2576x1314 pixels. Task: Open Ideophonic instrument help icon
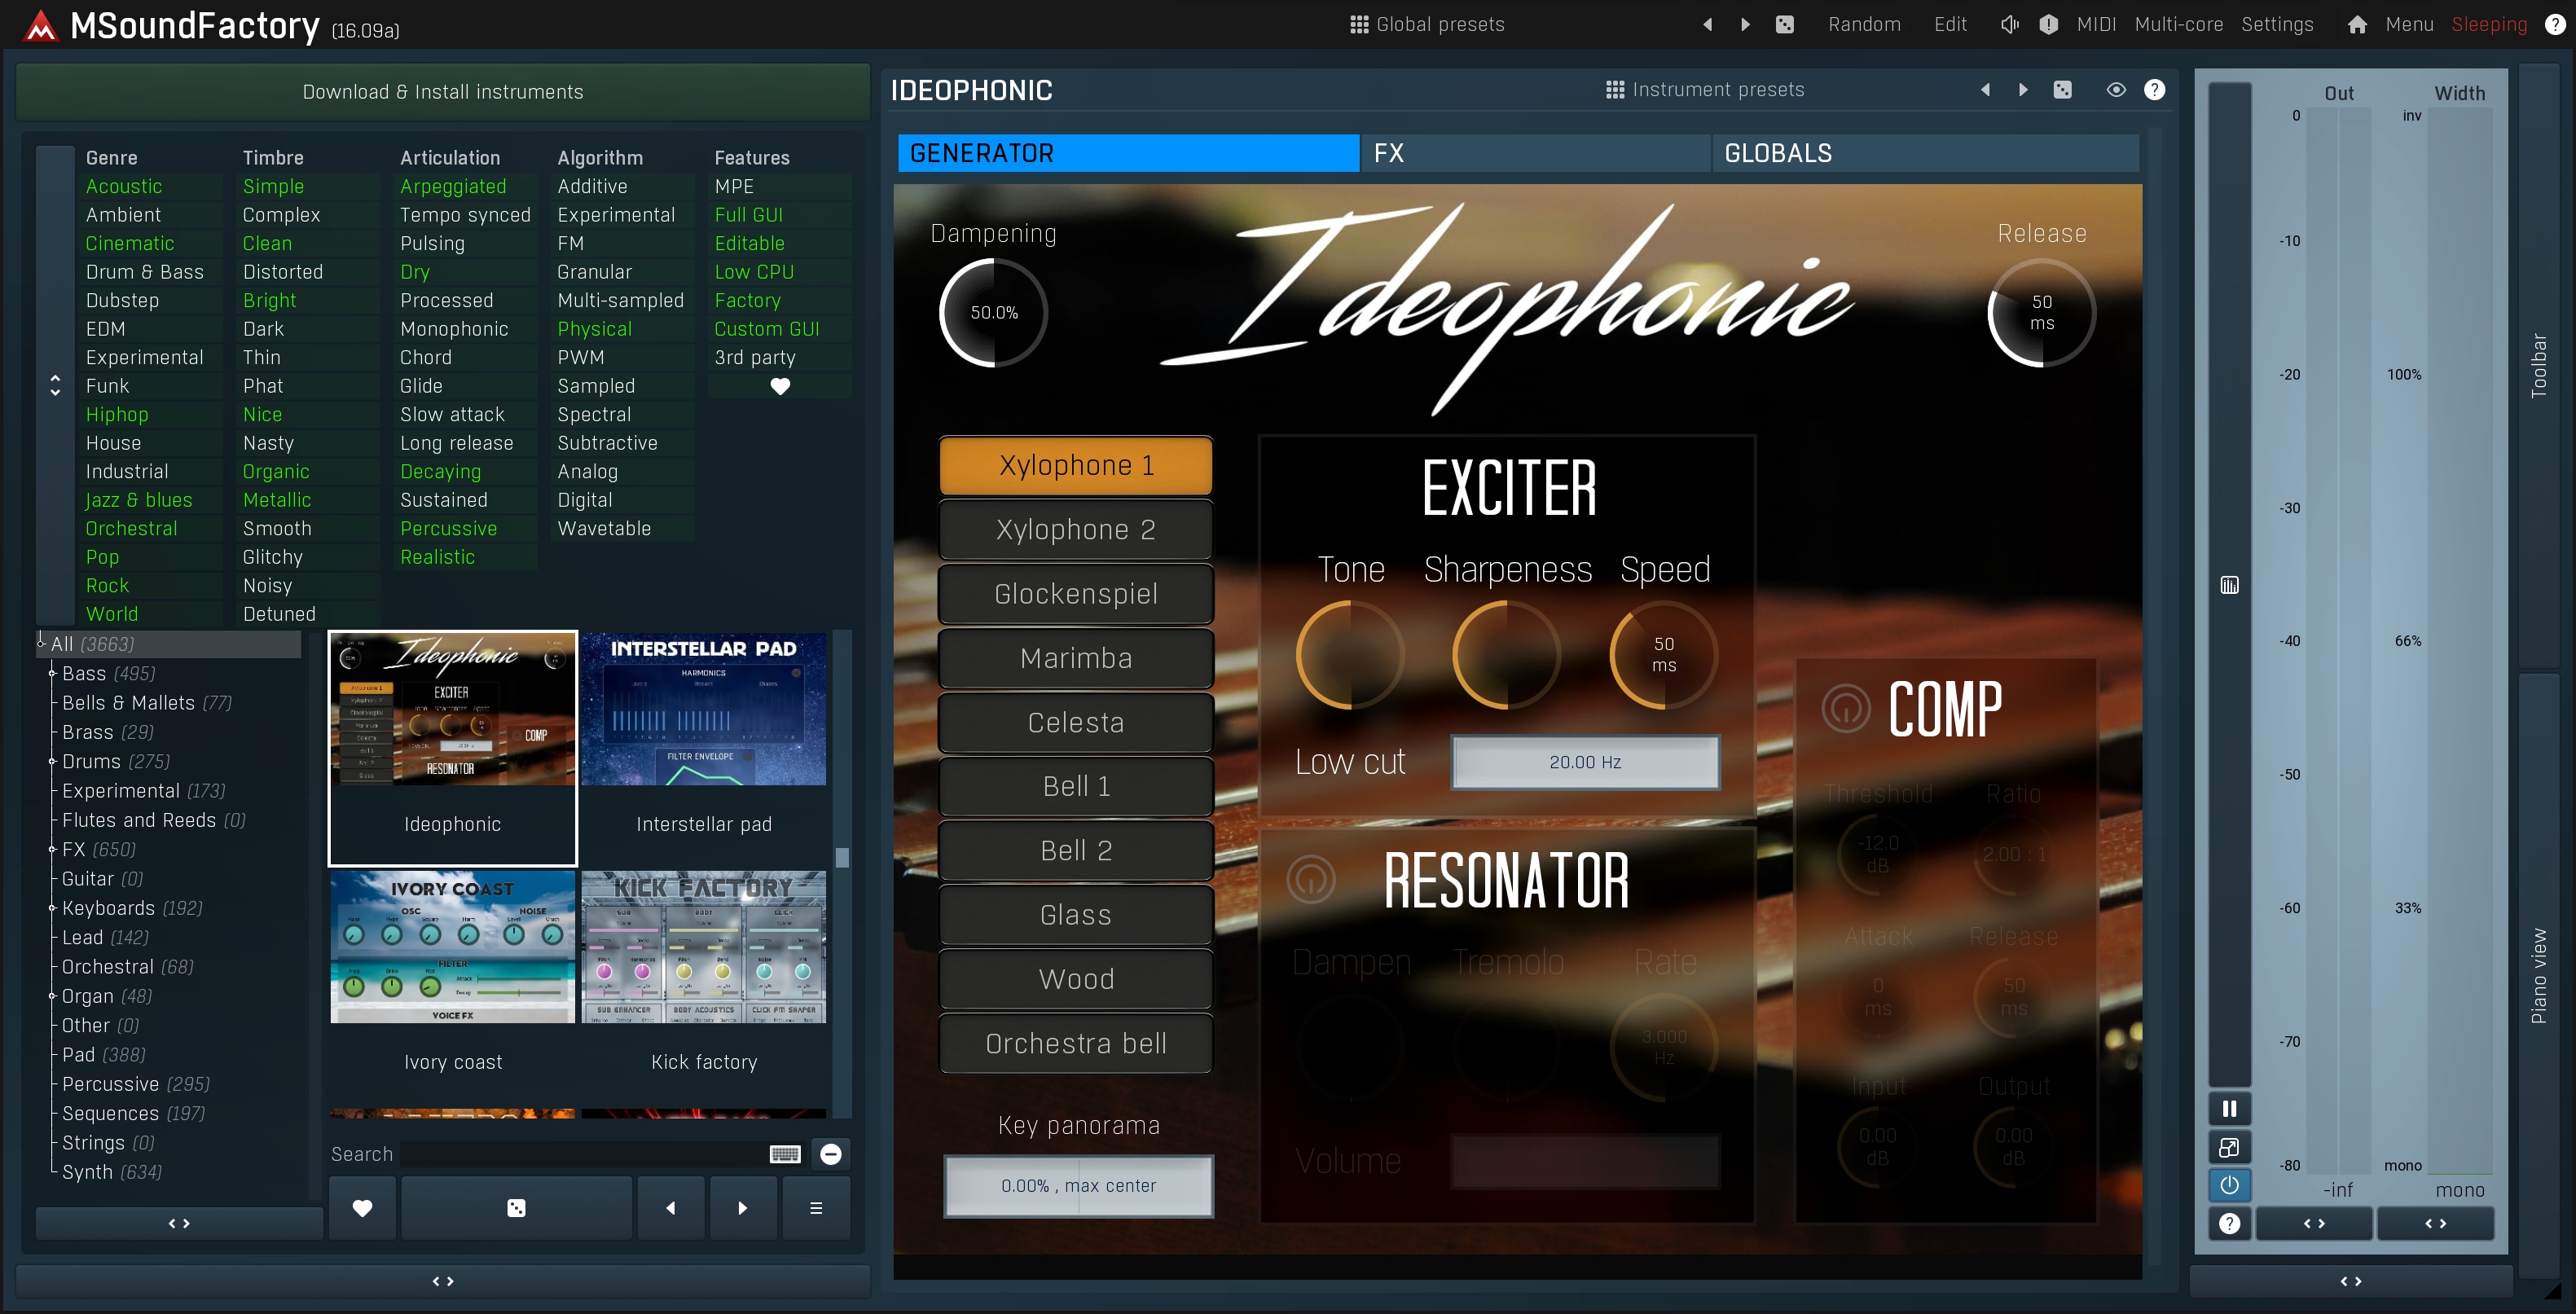point(2154,89)
